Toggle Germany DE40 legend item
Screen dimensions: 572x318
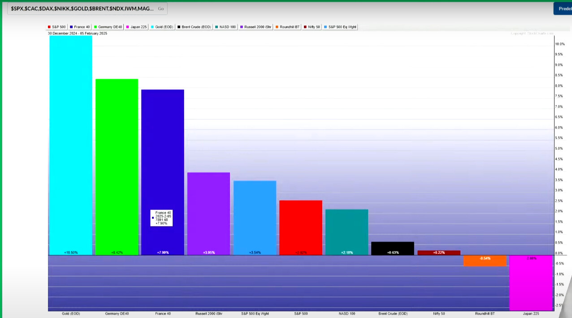tap(108, 27)
